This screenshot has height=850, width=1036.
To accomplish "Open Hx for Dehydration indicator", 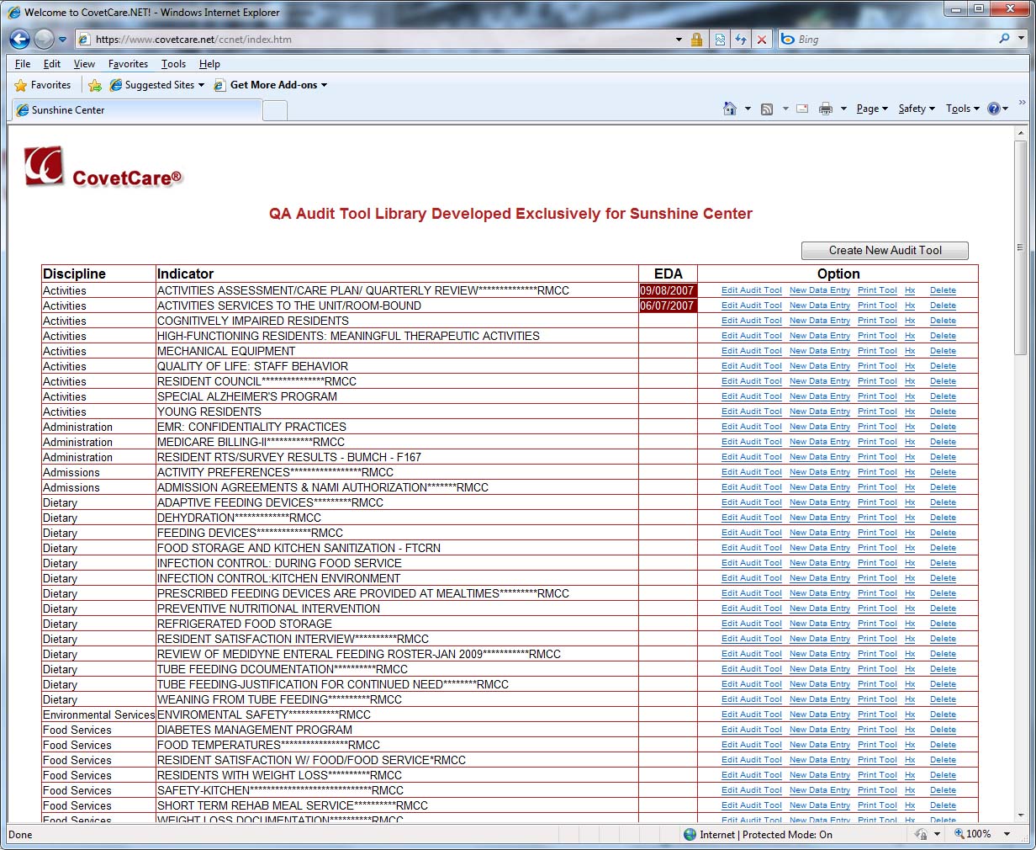I will tap(909, 518).
